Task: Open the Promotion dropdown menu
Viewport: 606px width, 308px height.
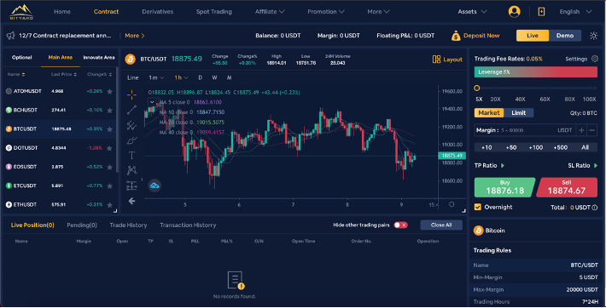Action: [x=326, y=12]
